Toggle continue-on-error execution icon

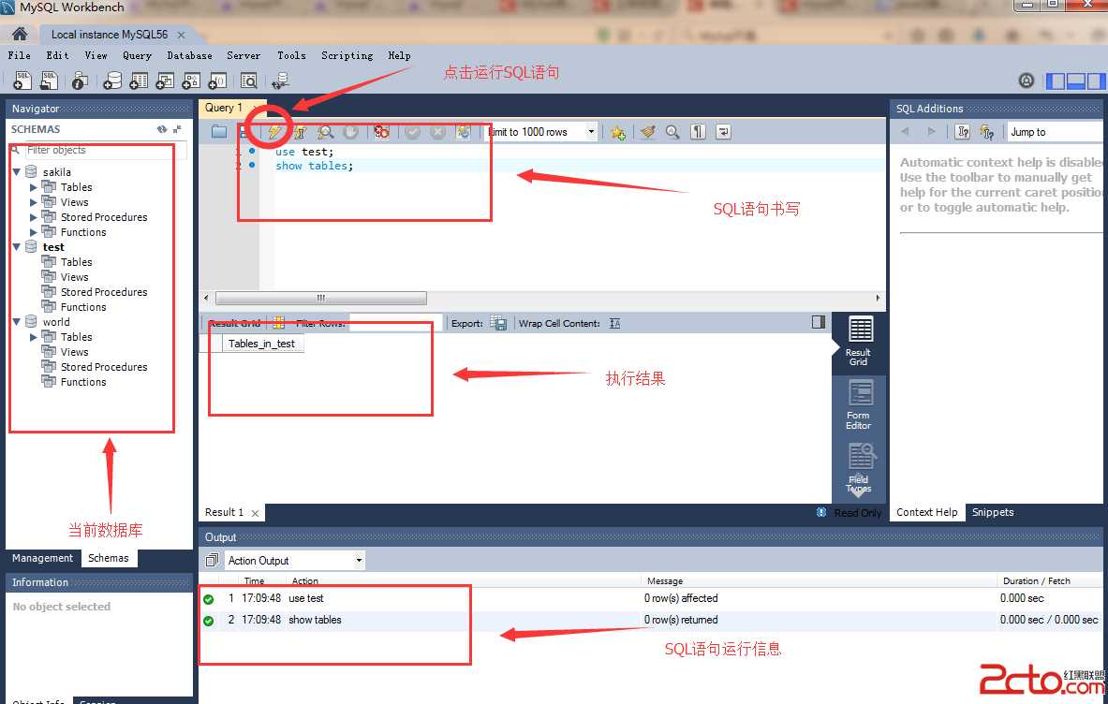381,131
